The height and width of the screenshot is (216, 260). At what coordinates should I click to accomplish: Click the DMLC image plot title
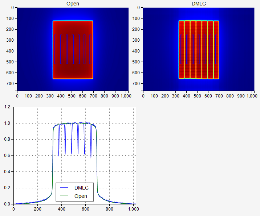(199, 4)
